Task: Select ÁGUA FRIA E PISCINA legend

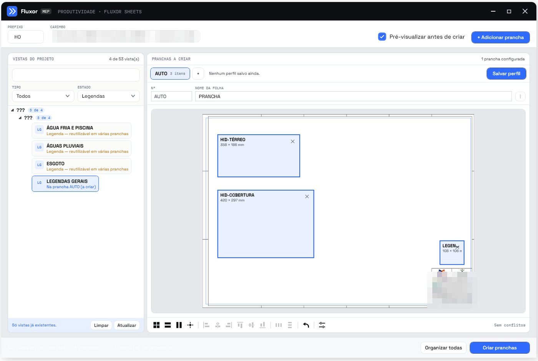Action: pyautogui.click(x=81, y=130)
